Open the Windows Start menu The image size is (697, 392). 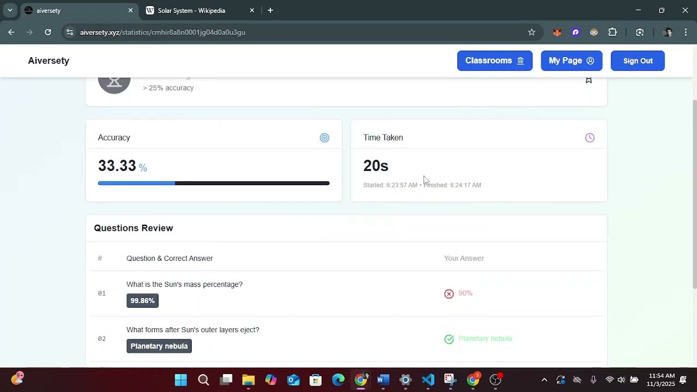(x=181, y=379)
